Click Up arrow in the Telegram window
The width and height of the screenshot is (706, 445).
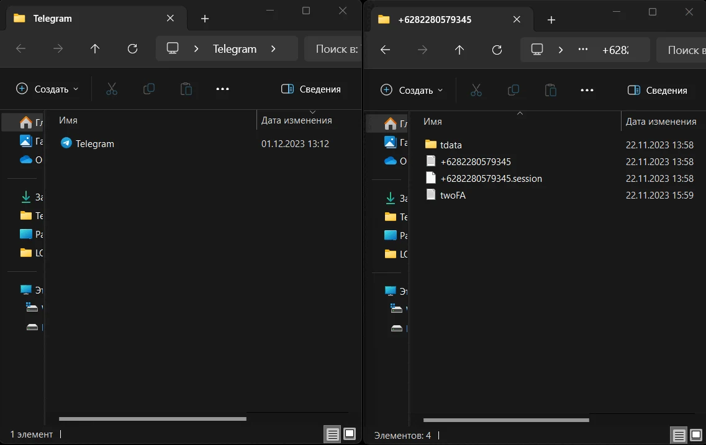coord(94,48)
